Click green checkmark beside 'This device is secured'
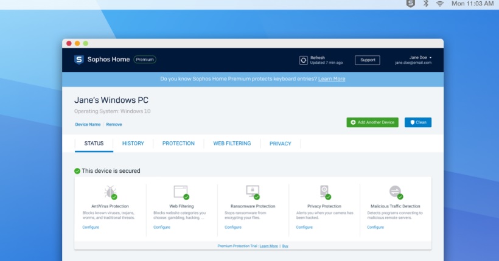Image resolution: width=499 pixels, height=261 pixels. (x=77, y=171)
